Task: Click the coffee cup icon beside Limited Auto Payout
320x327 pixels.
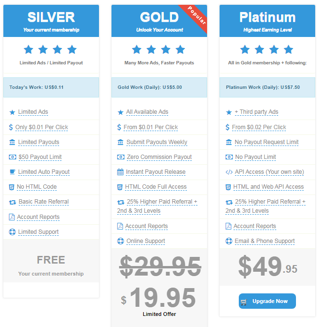Action: click(x=12, y=172)
